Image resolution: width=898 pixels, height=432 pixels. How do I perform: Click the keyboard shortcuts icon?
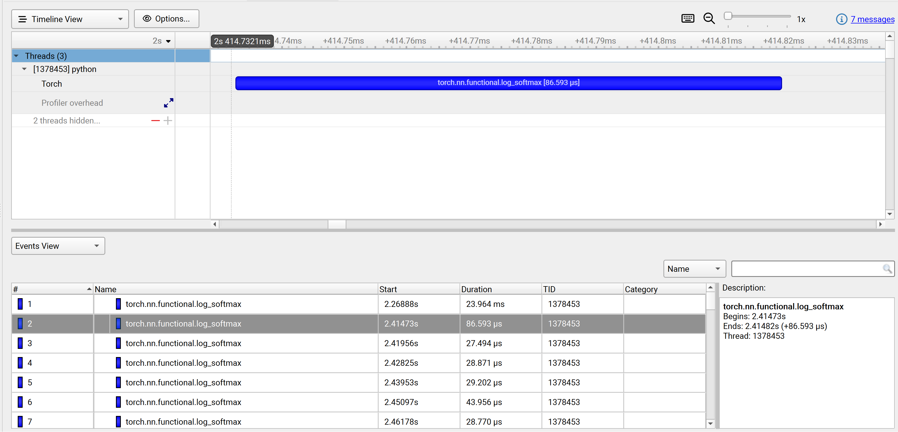687,19
